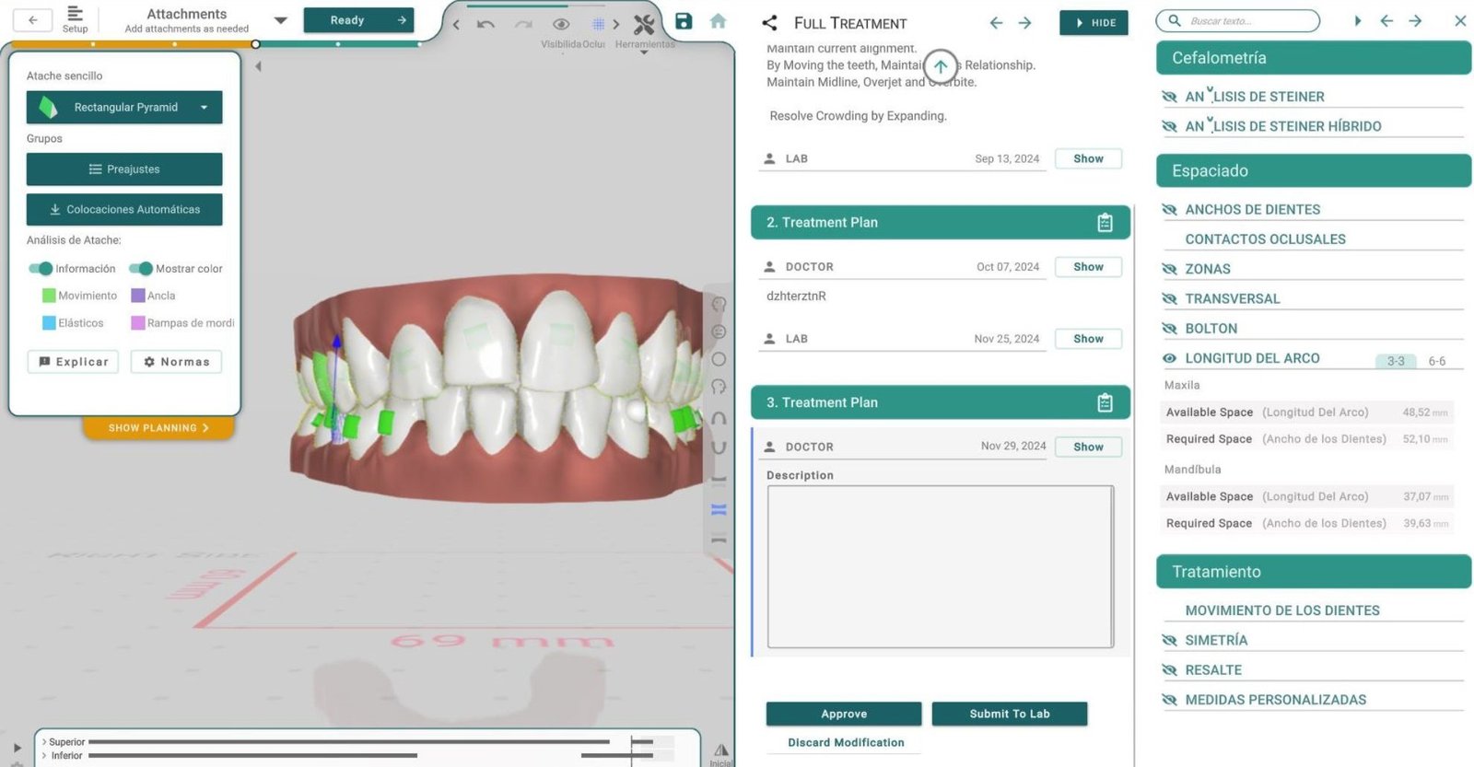The image size is (1474, 767).
Task: Click the share icon beside Full Treatment
Action: point(770,23)
